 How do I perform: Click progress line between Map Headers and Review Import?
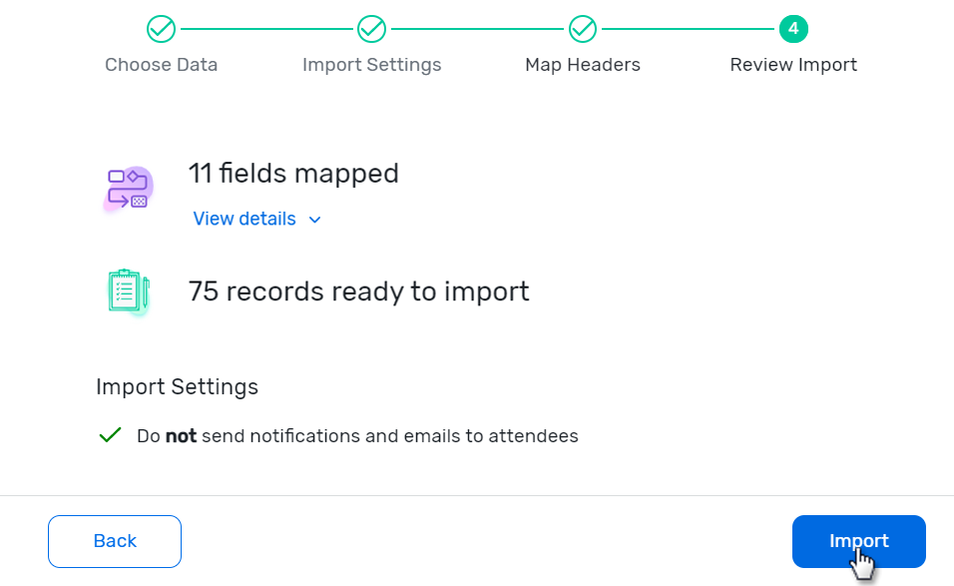click(688, 29)
